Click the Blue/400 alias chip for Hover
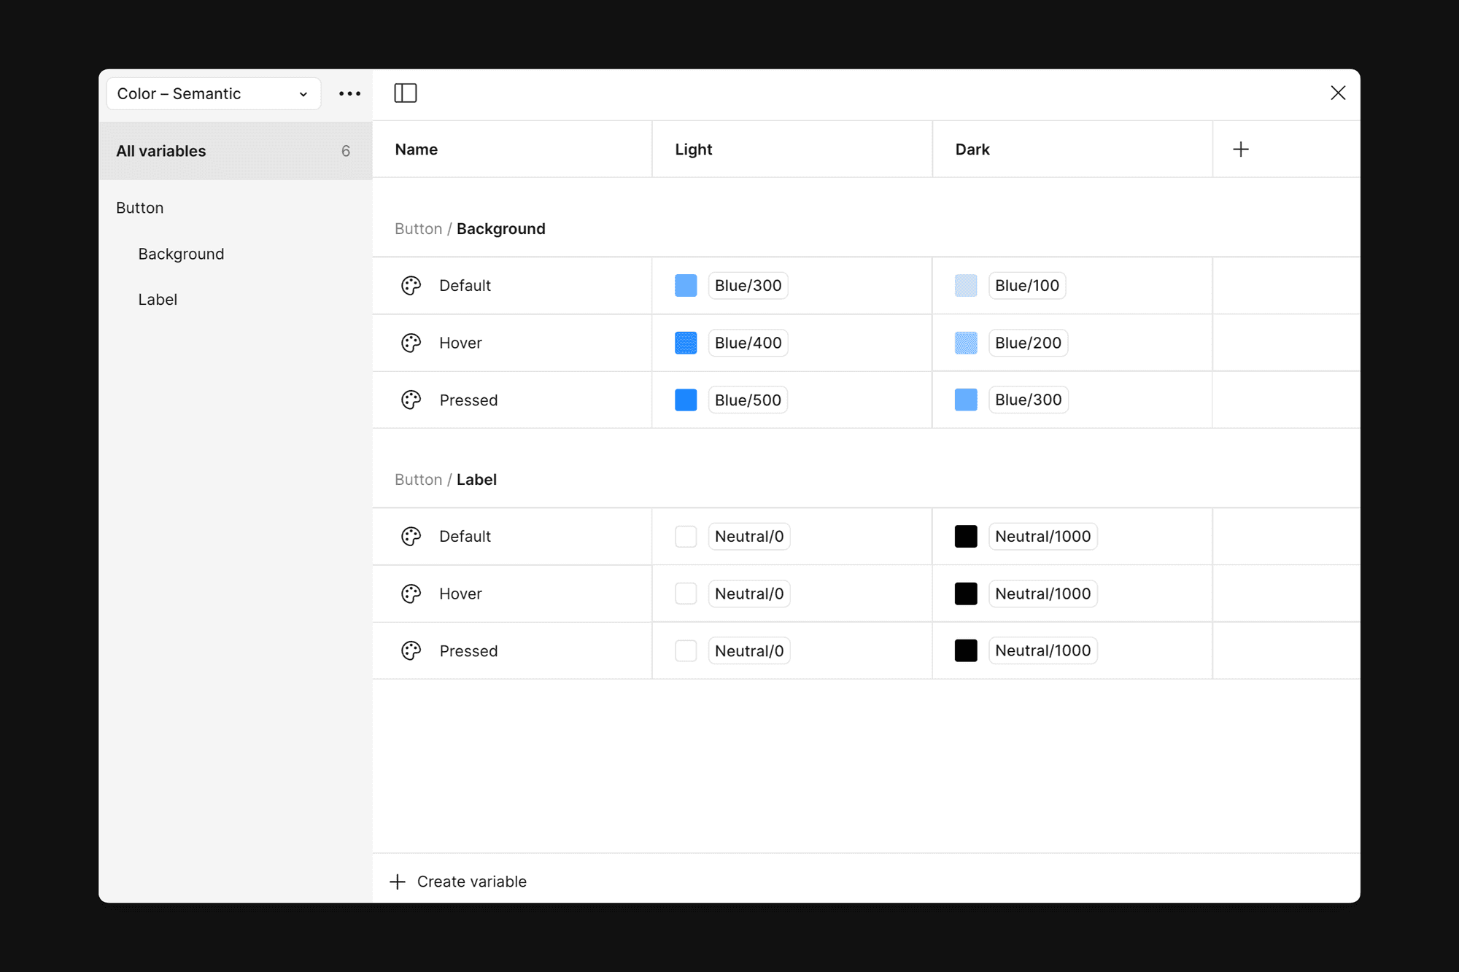The height and width of the screenshot is (972, 1459). coord(748,343)
